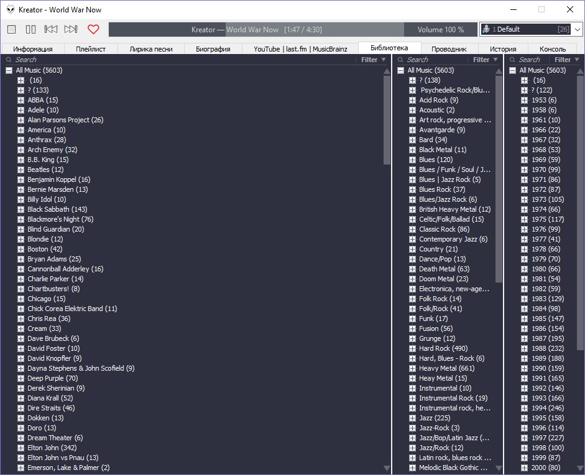585x475 pixels.
Task: Expand the Elton John (342) node
Action: point(21,448)
